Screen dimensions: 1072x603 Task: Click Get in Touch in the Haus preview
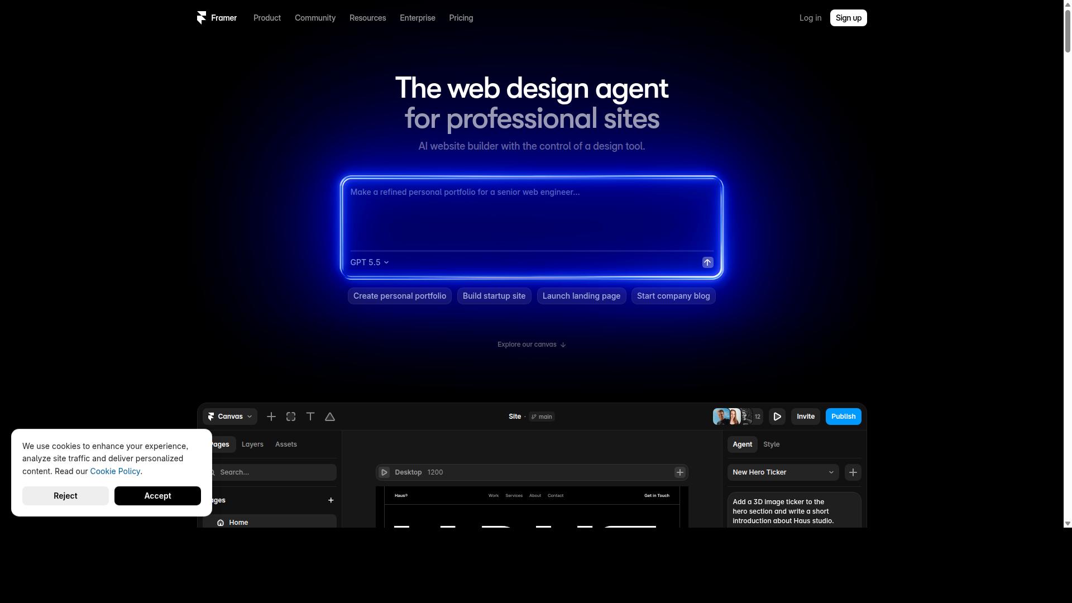pos(657,496)
